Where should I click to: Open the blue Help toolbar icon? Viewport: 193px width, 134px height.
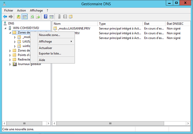[45, 17]
